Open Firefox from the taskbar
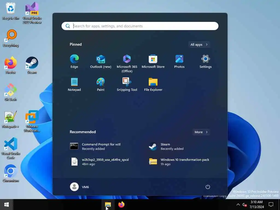 click(x=121, y=205)
